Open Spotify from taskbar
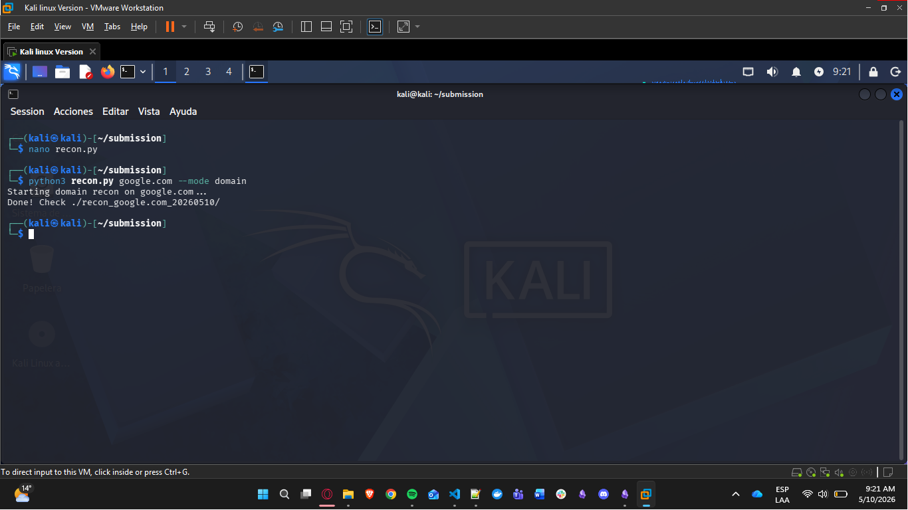Viewport: 908px width, 510px height. [x=412, y=494]
